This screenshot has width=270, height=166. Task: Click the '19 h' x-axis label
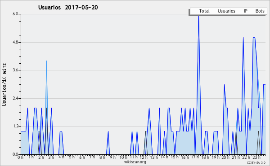(215, 157)
